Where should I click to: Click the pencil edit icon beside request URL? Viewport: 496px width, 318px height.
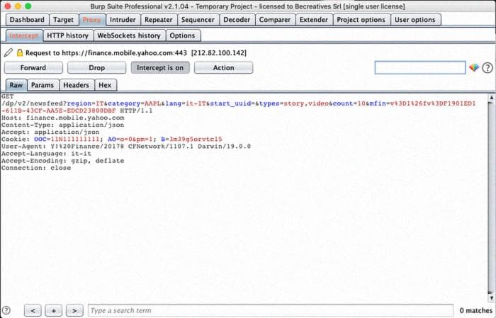(x=9, y=52)
